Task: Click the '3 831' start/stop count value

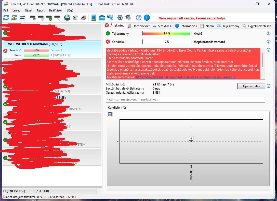Action: pyautogui.click(x=156, y=93)
